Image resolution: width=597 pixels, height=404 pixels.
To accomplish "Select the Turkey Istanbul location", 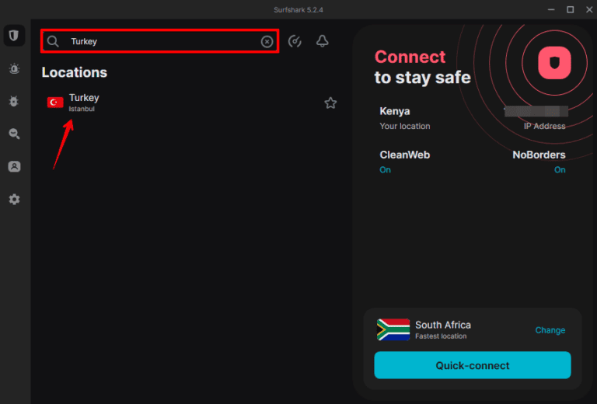I will (84, 103).
